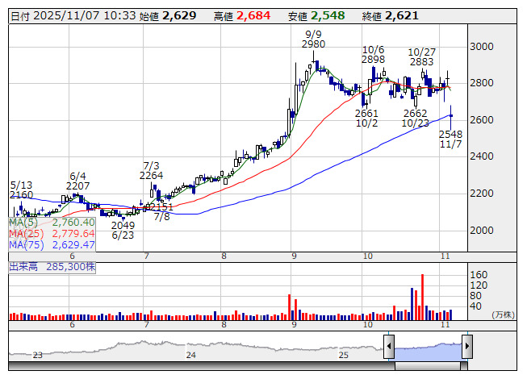Select the MA(75) legend entry
The image size is (527, 379).
tap(52, 244)
